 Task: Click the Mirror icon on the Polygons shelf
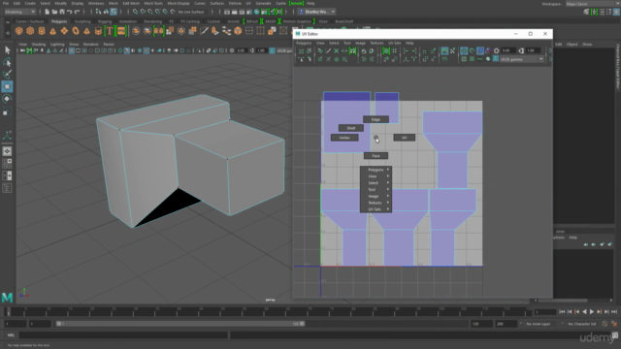coord(158,31)
